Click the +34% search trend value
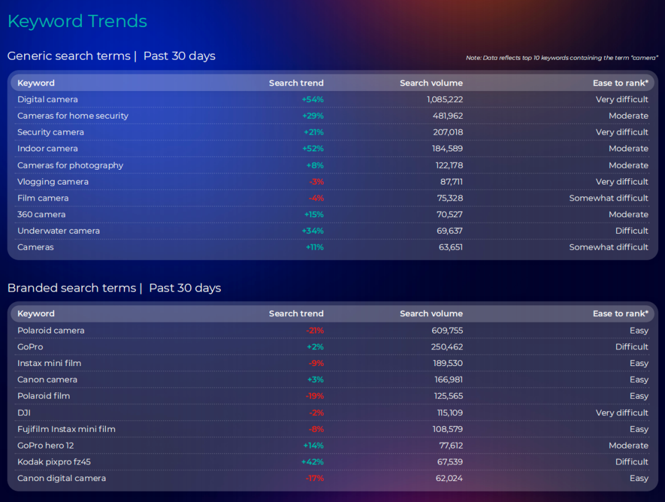This screenshot has height=502, width=665. click(x=313, y=231)
